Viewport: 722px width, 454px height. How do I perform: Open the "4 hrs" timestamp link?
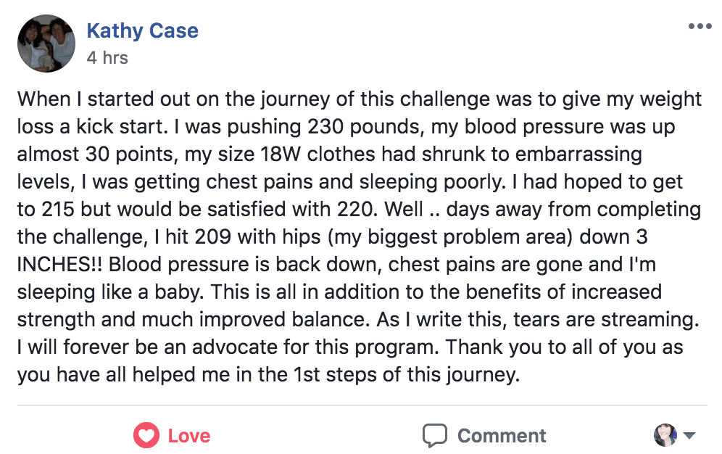coord(107,57)
